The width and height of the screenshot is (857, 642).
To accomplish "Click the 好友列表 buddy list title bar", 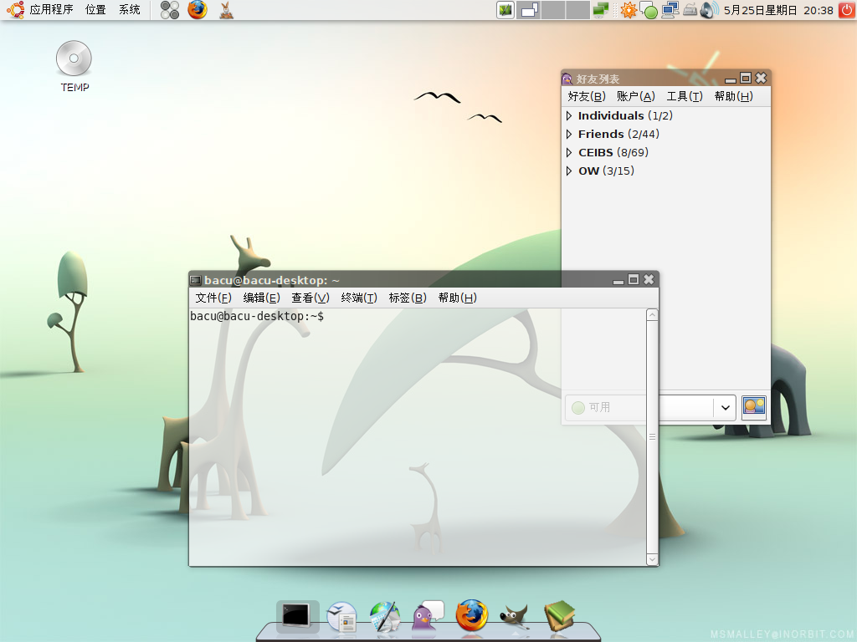I will 598,79.
